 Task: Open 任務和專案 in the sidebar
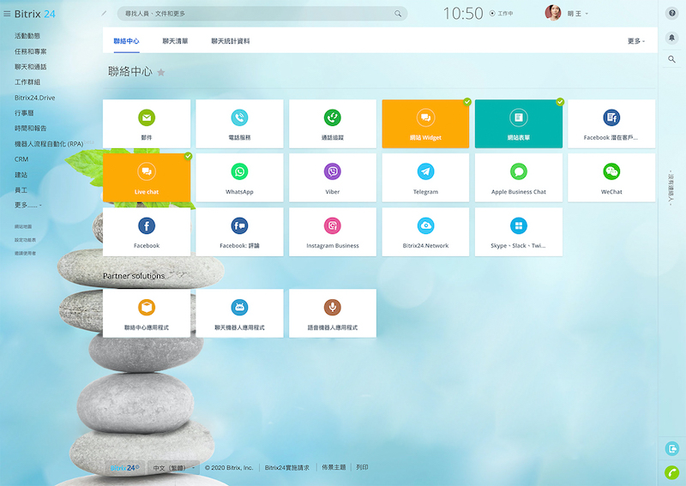31,51
